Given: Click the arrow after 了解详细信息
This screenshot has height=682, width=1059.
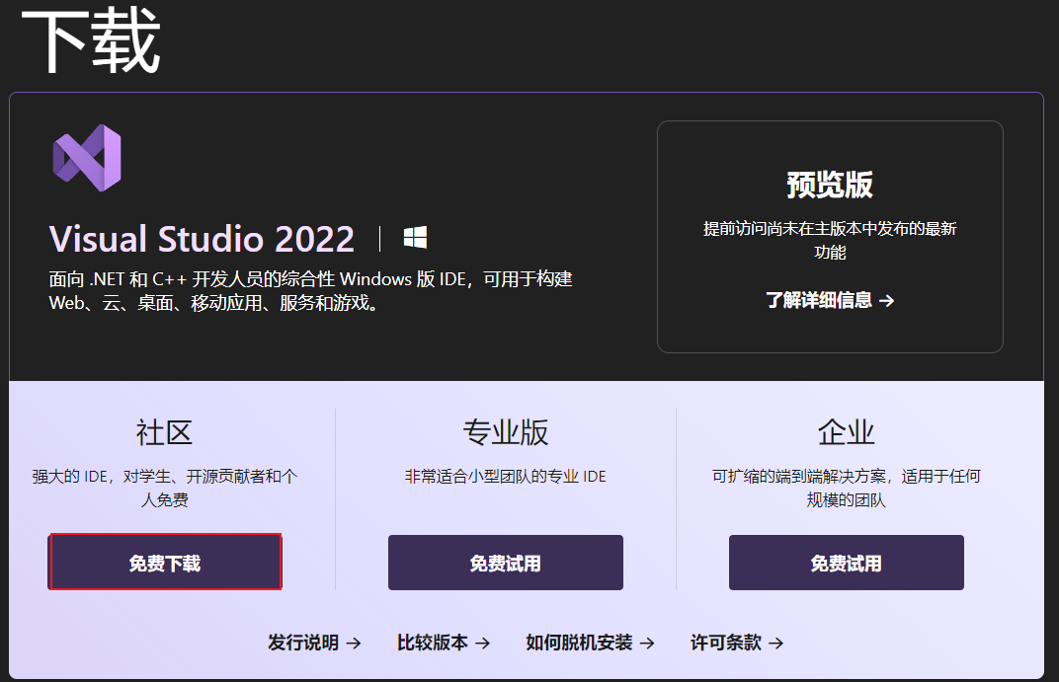Looking at the screenshot, I should click(886, 301).
